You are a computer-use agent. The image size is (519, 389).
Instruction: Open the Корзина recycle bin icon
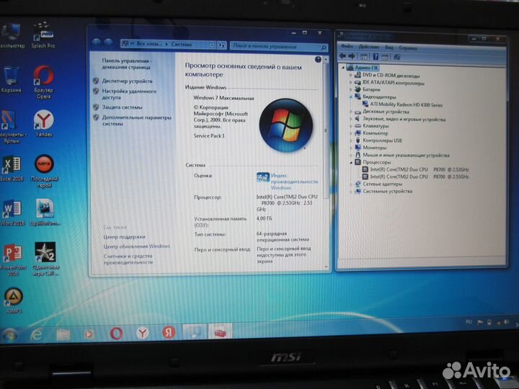(11, 79)
